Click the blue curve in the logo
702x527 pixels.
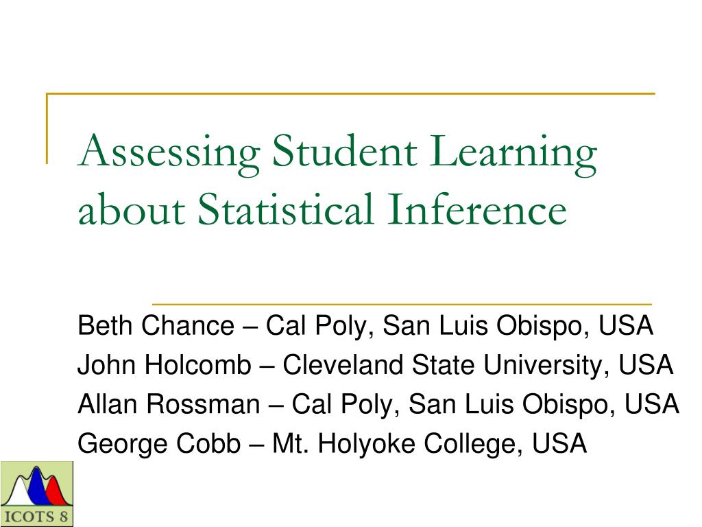[37, 488]
